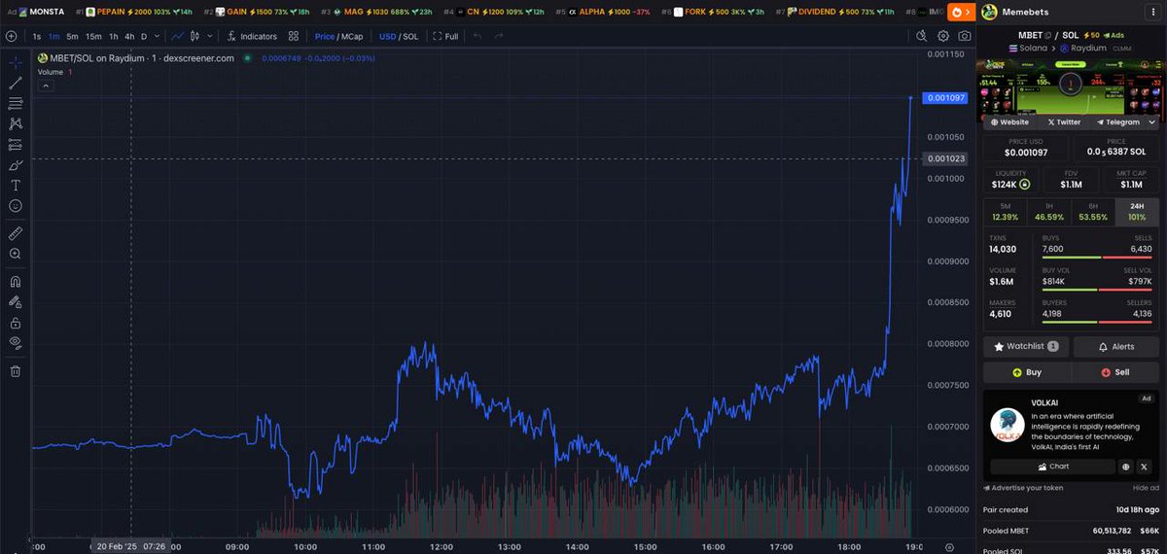
Task: Open the VOLKAI ad X icon
Action: tap(1143, 467)
